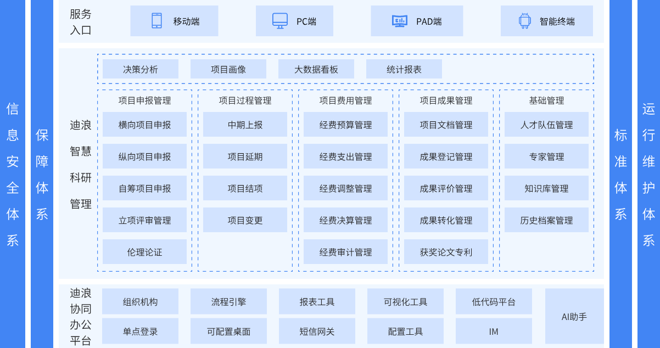Click the 单点登录 item
Image resolution: width=660 pixels, height=348 pixels.
pos(141,331)
